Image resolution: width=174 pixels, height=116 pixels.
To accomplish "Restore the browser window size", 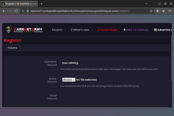I will 165,4.
